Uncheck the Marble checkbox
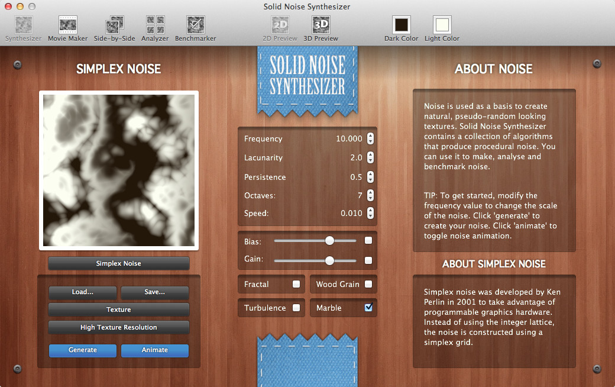Viewport: 615px width, 387px height. 368,307
